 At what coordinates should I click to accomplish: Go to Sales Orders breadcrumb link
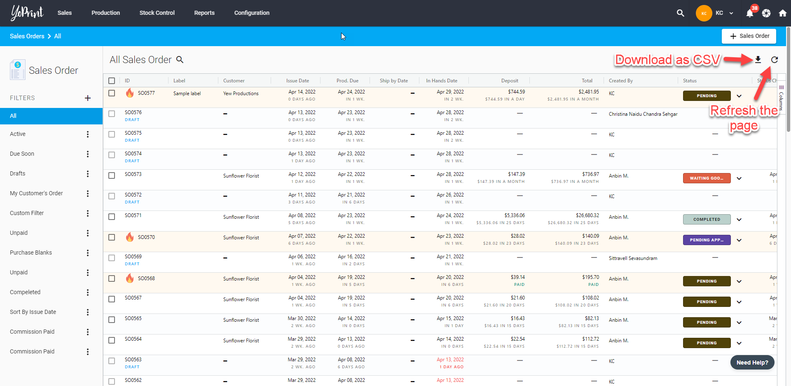pos(27,36)
